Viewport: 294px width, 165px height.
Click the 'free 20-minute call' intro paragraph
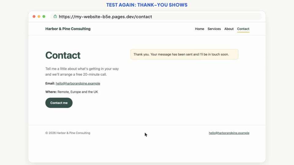tap(82, 71)
